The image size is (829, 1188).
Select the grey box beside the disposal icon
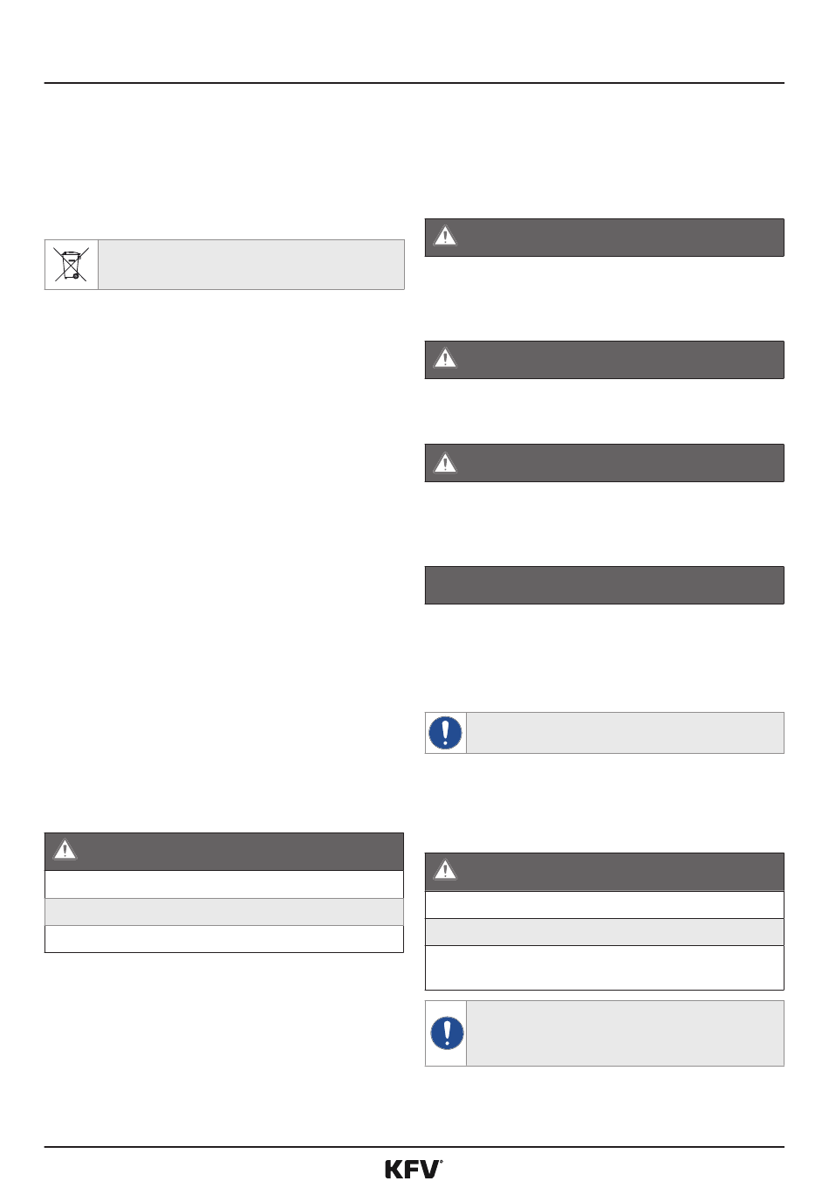pos(251,265)
